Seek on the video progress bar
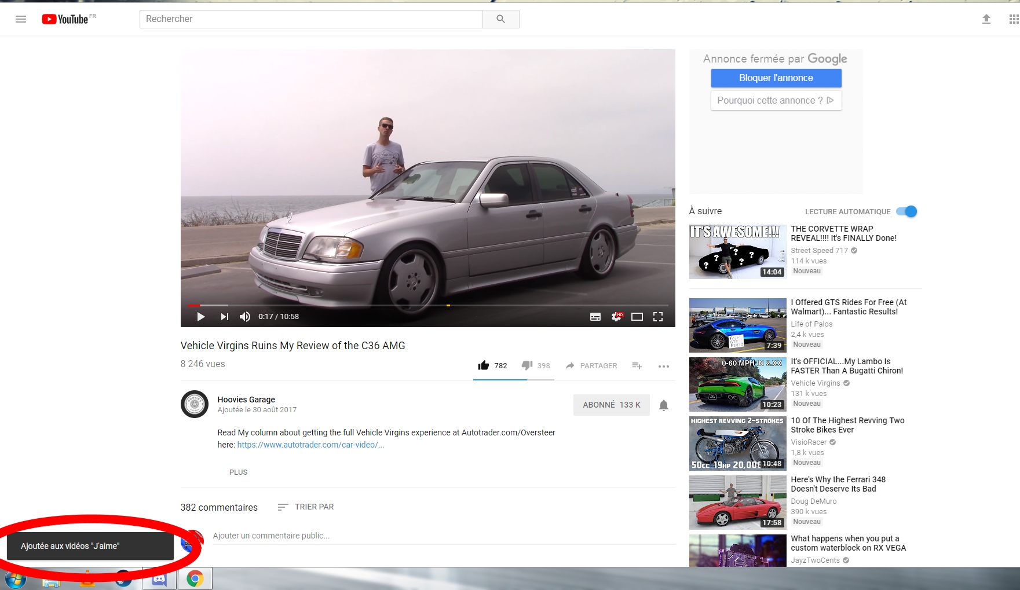 click(x=428, y=305)
